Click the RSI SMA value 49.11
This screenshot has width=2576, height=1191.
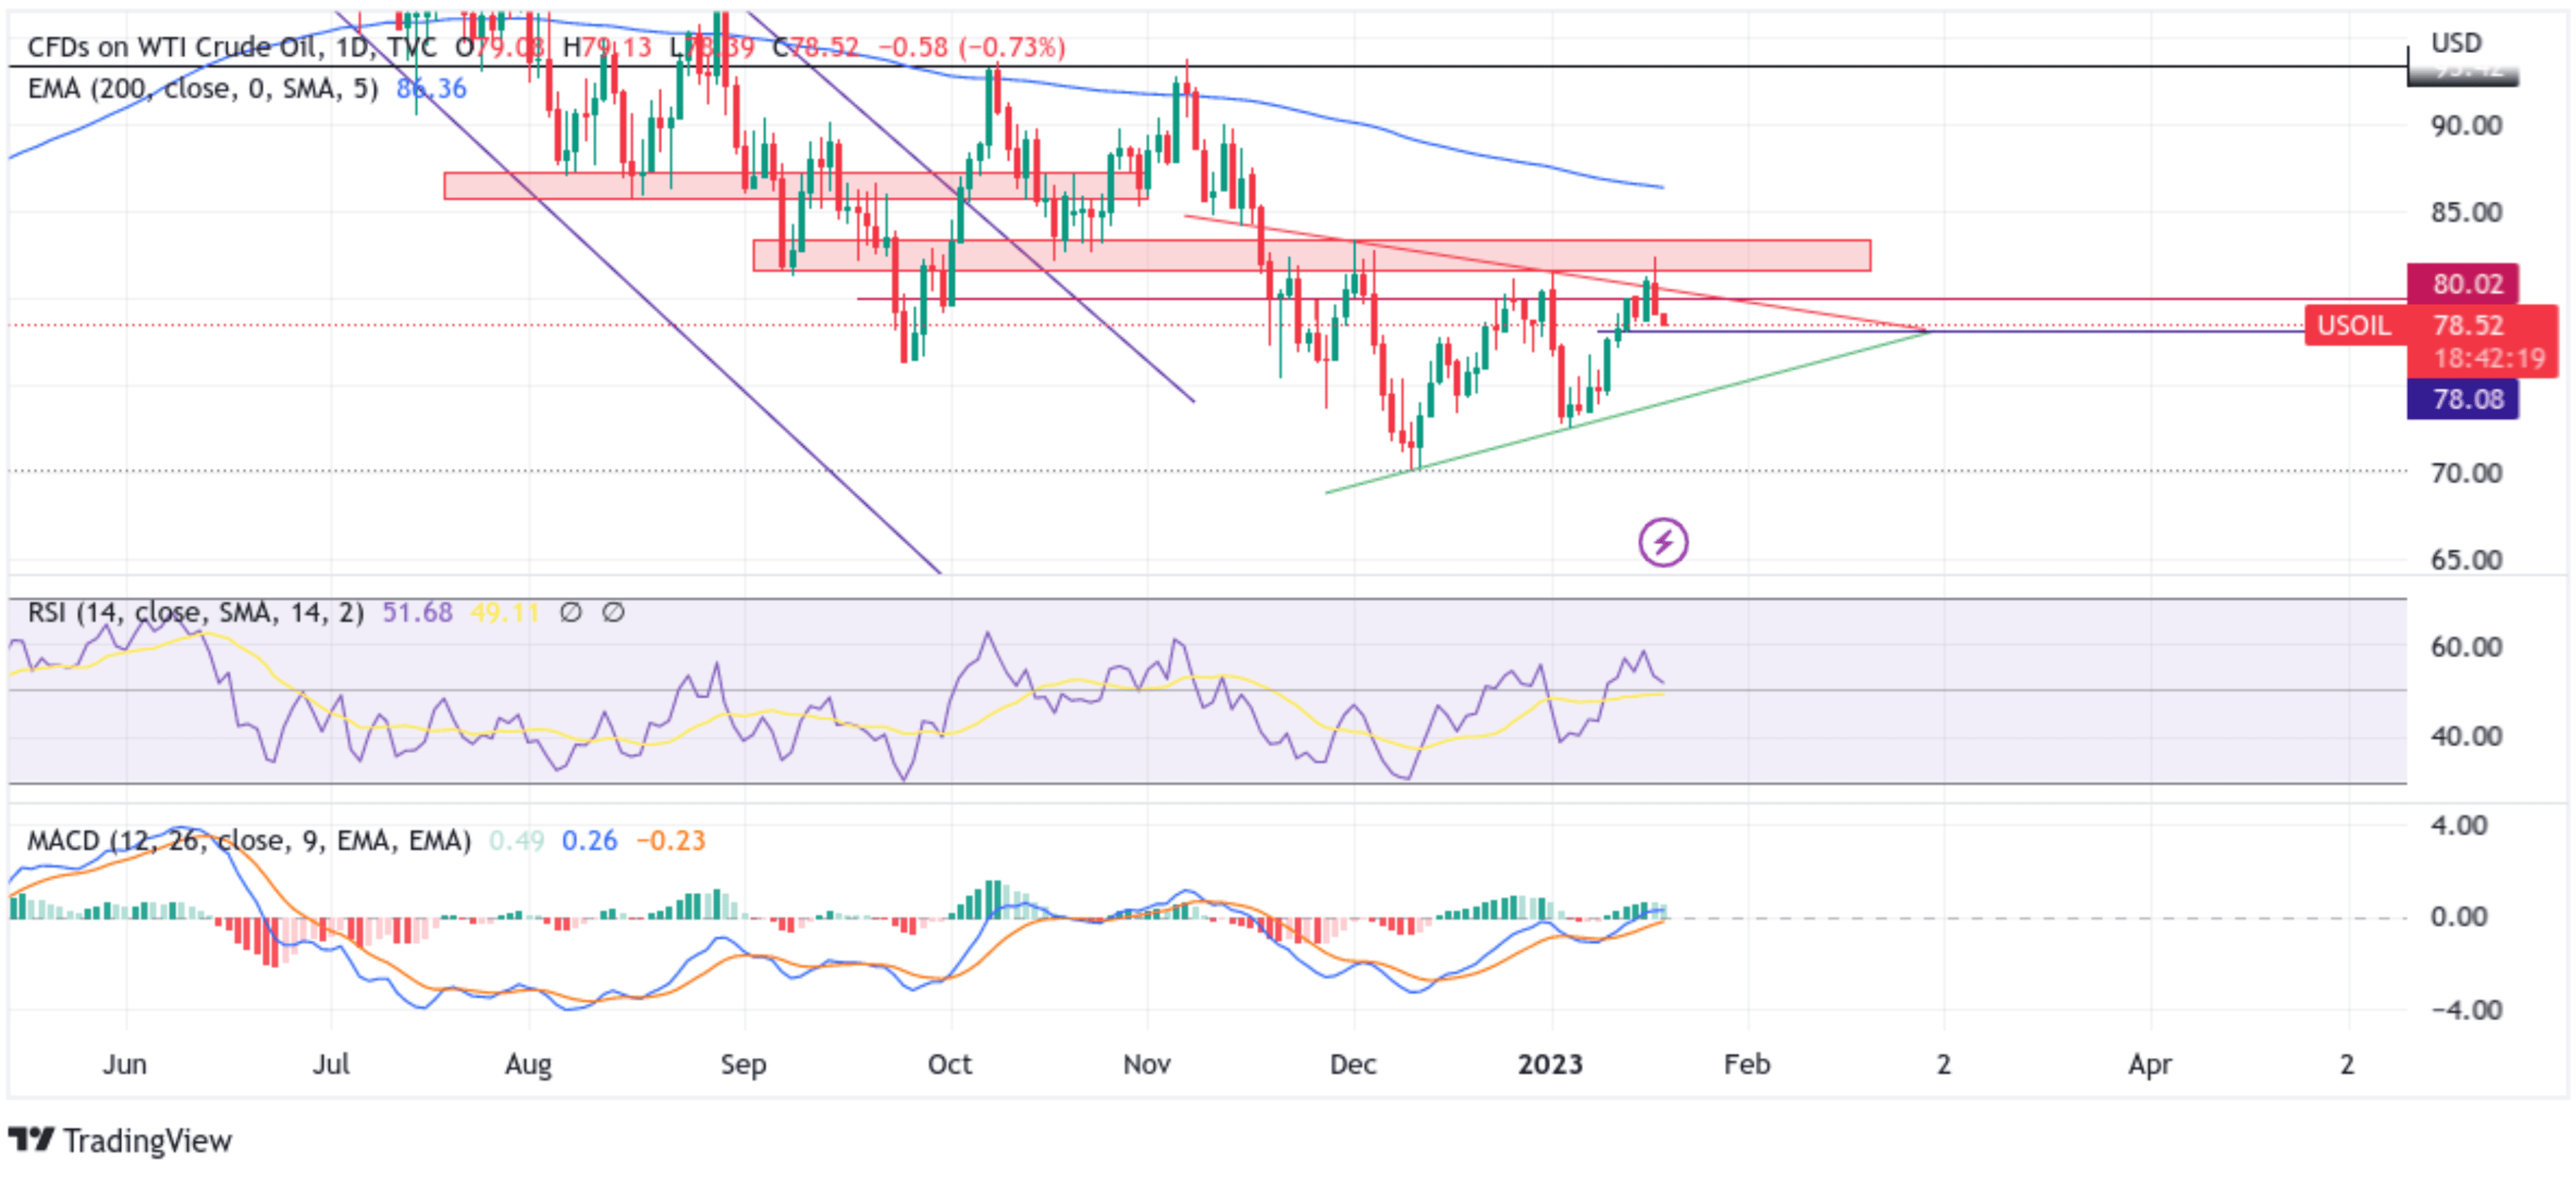tap(505, 612)
